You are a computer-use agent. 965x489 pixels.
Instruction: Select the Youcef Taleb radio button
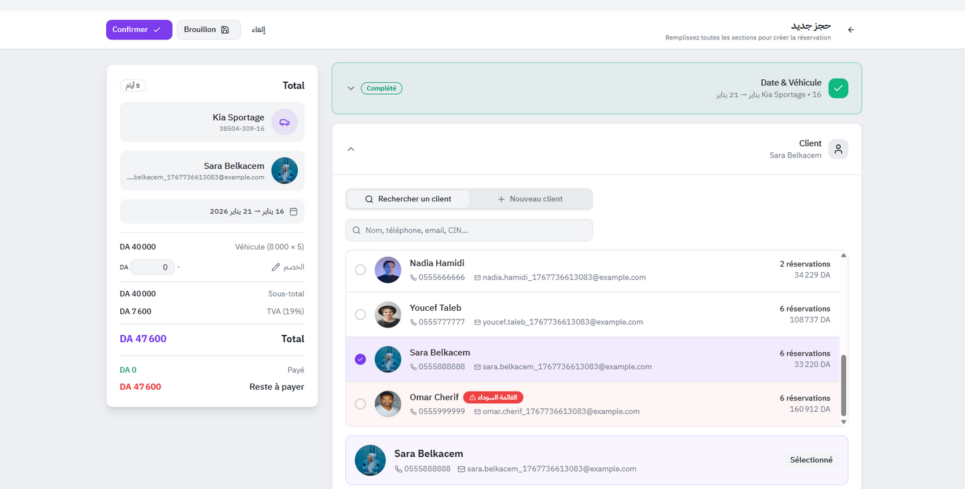[361, 315]
